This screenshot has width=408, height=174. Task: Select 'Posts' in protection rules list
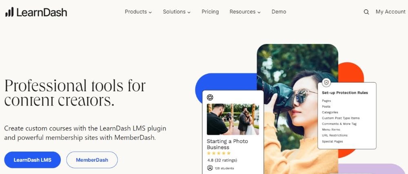point(326,106)
